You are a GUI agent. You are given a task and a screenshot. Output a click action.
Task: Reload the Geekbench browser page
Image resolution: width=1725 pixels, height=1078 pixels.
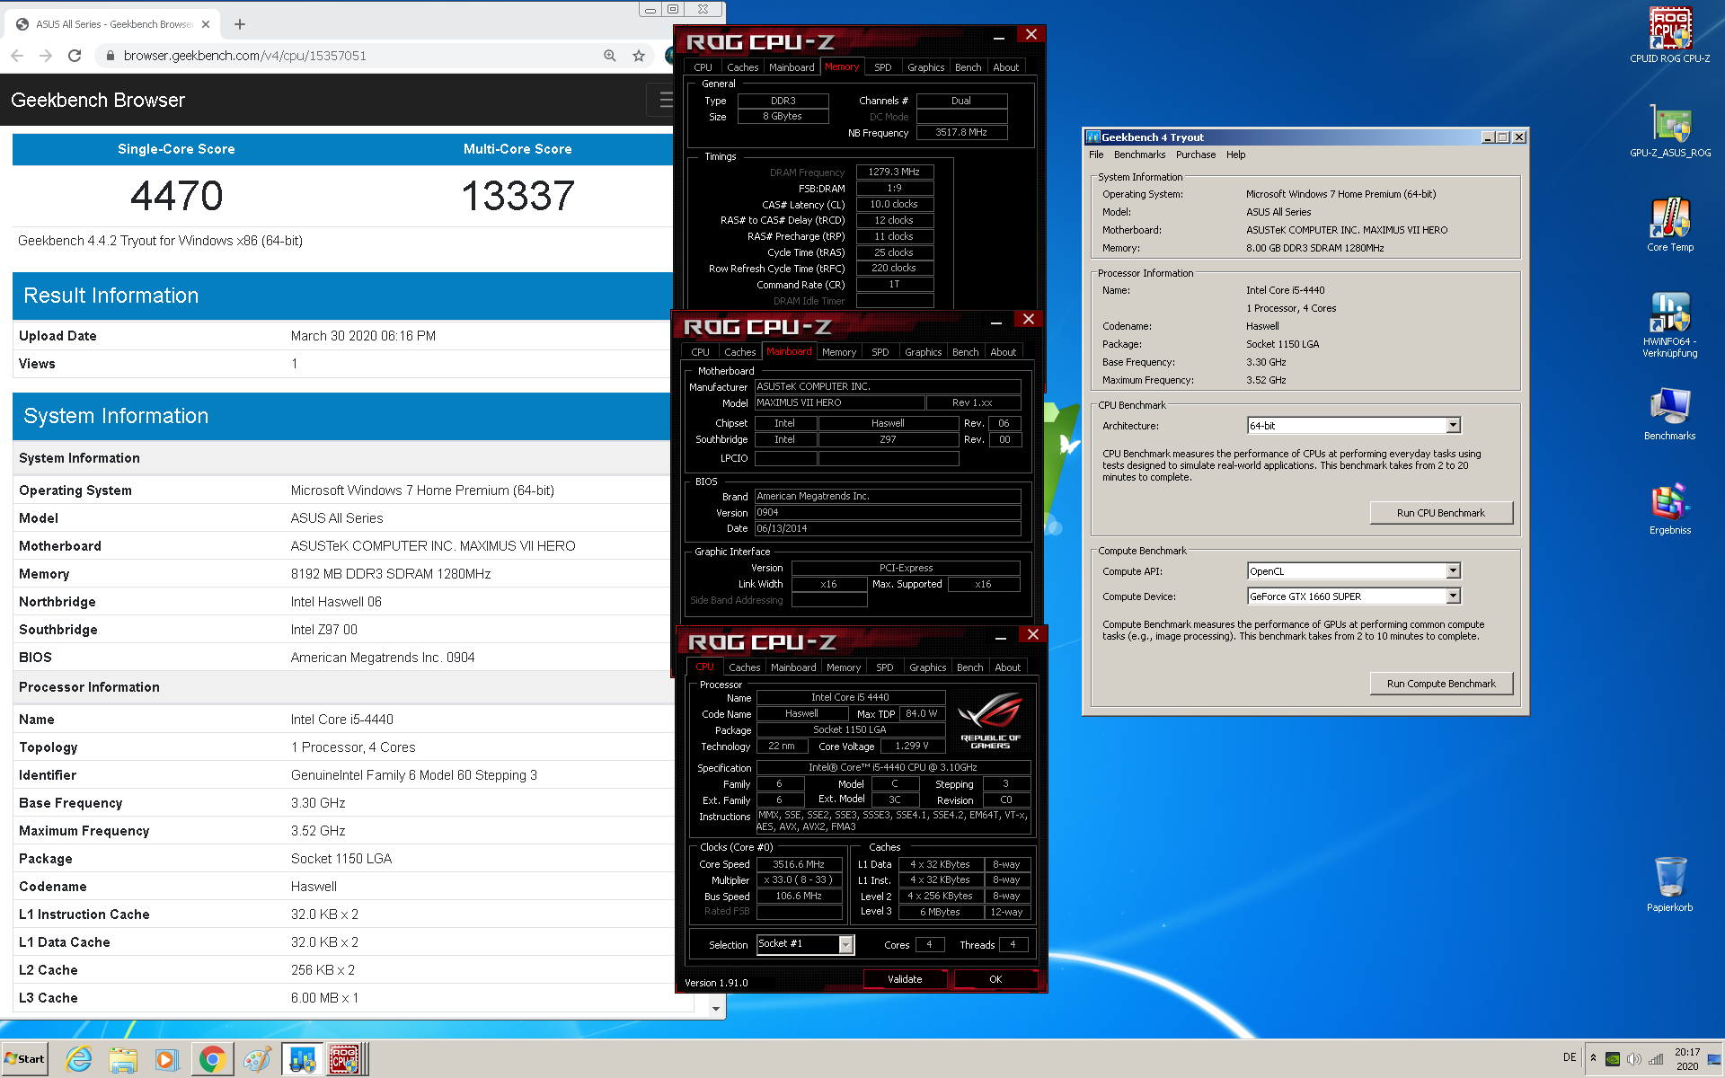[x=75, y=56]
